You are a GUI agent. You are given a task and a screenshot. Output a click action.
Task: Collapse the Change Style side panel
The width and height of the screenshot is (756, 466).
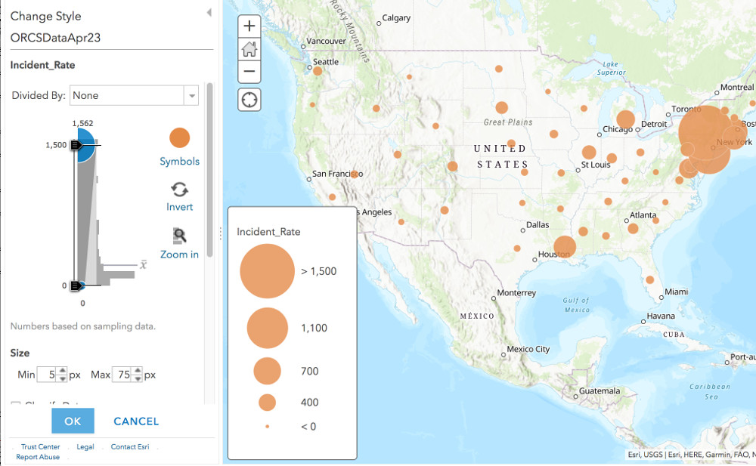209,14
